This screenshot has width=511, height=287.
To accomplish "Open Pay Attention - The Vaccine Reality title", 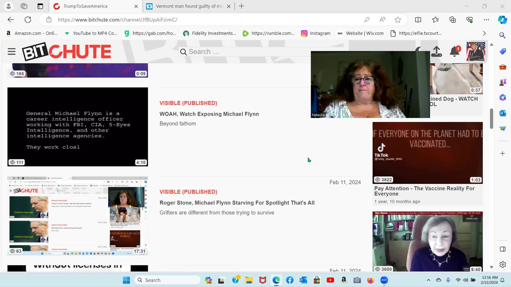I will (424, 191).
